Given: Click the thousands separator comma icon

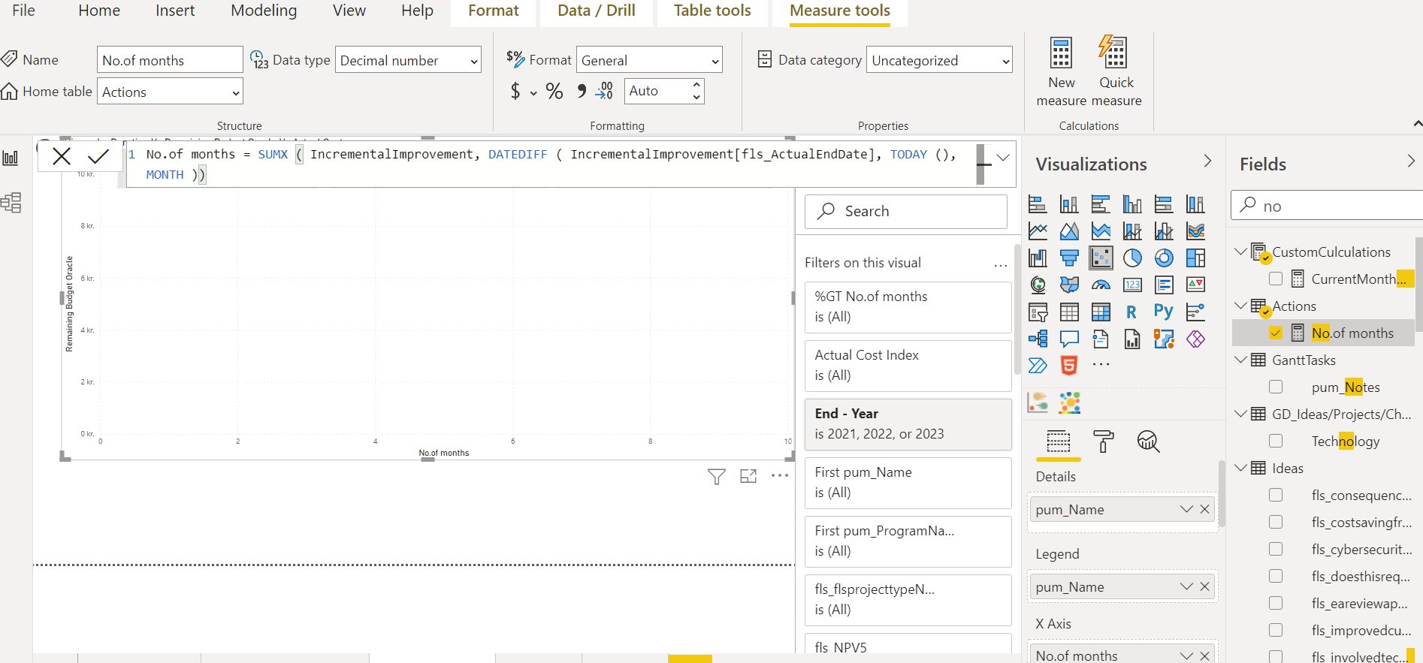Looking at the screenshot, I should (x=582, y=91).
